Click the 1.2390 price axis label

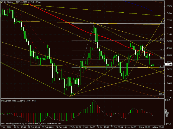(169, 90)
